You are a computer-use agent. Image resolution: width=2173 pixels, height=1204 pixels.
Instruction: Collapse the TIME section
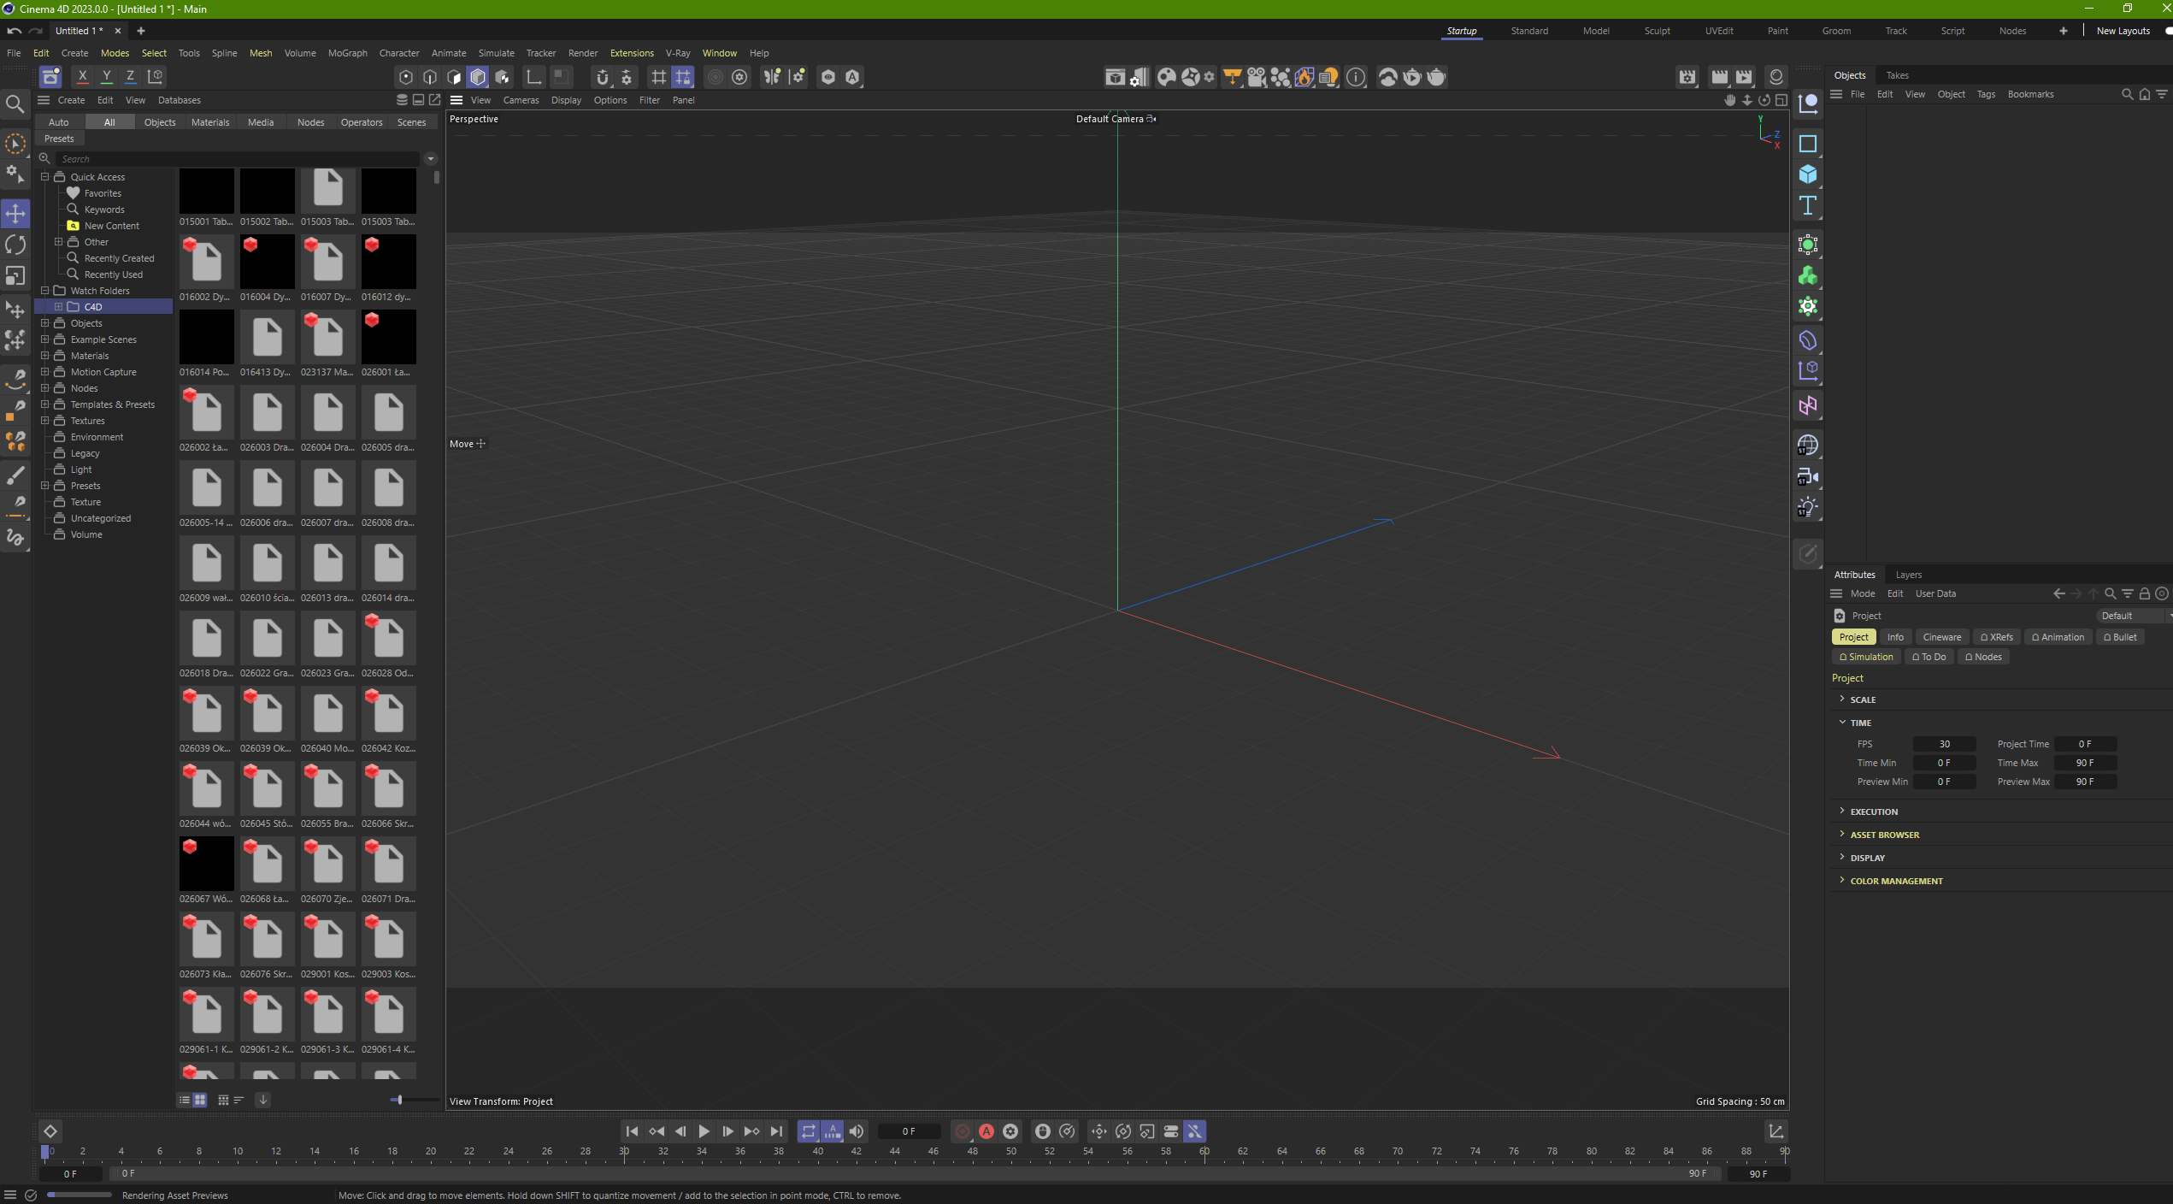1841,723
